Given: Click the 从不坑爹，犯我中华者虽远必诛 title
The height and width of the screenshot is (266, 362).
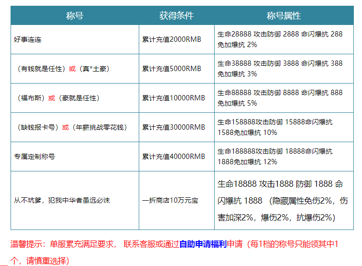Looking at the screenshot, I should tap(62, 200).
